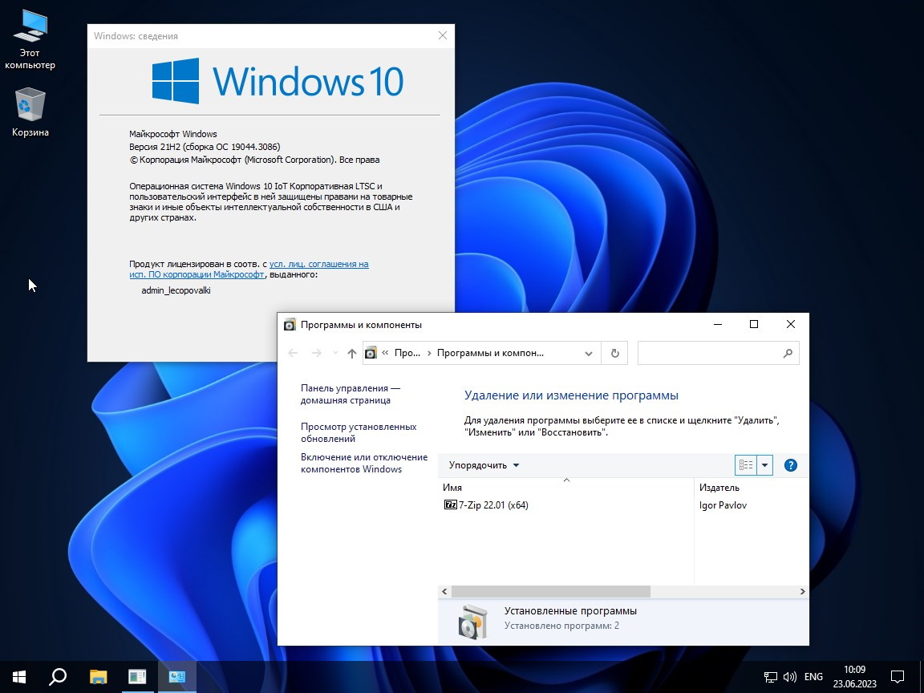
Task: Open 'Включение или отключение компонентов Windows'
Action: [364, 463]
